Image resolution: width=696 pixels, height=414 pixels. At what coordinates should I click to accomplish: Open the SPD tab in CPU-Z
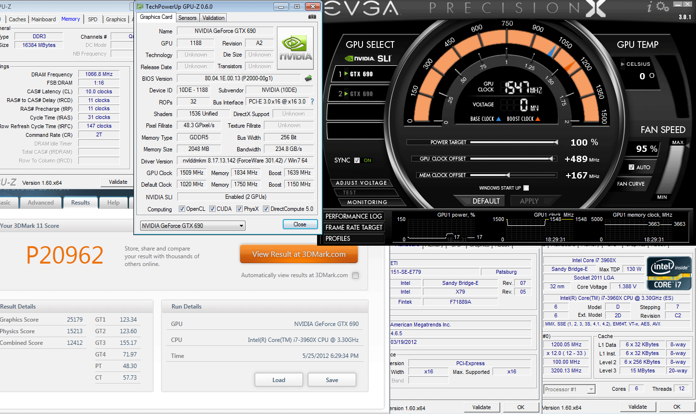click(x=93, y=19)
